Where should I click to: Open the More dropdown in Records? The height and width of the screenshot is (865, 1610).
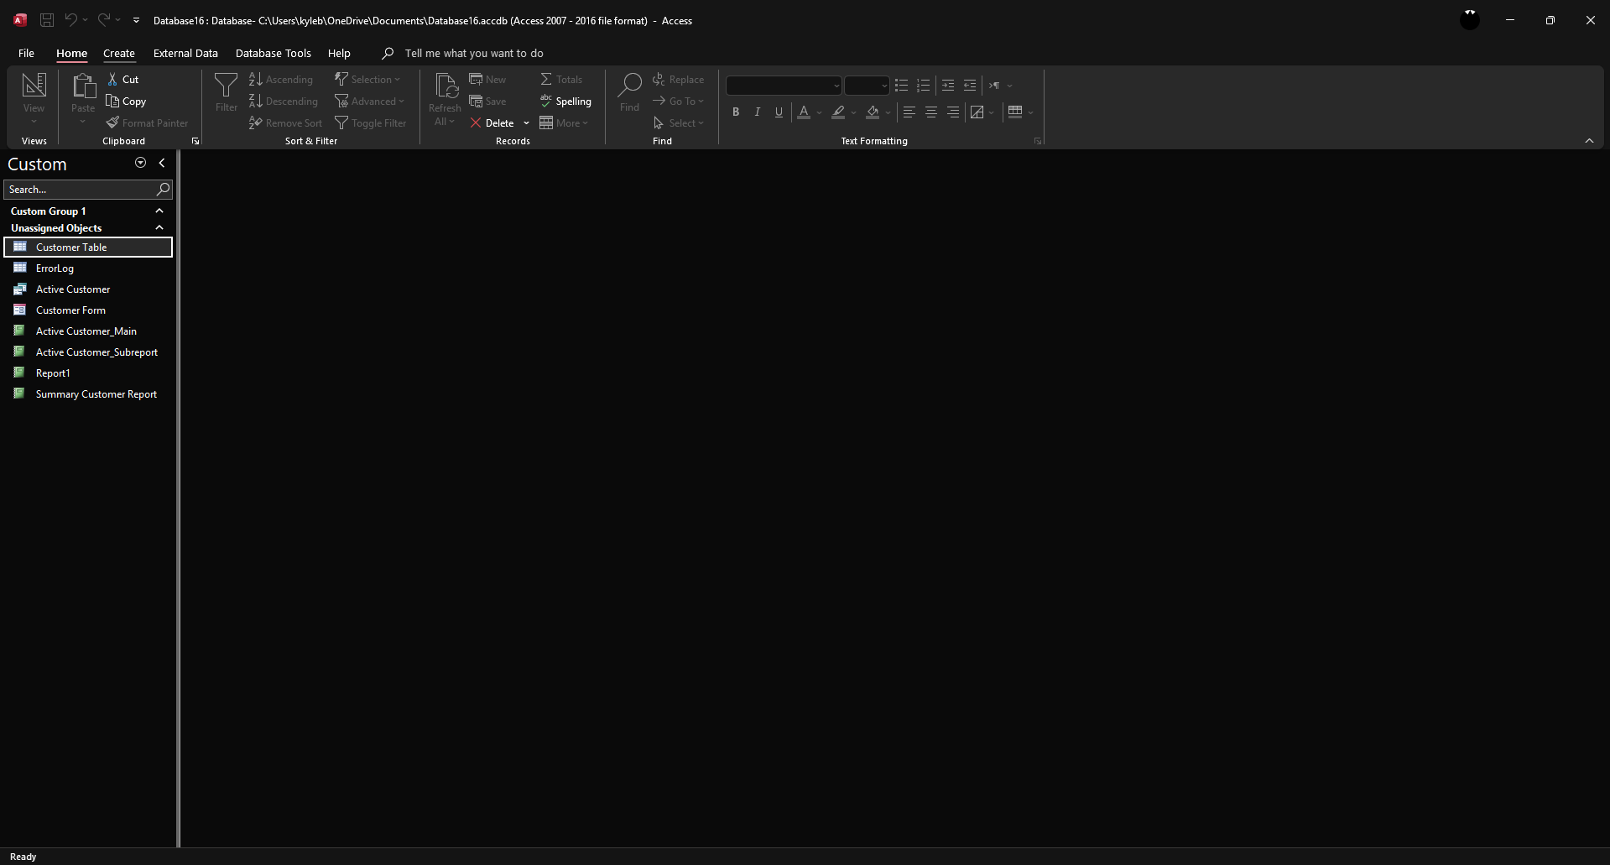(x=564, y=122)
